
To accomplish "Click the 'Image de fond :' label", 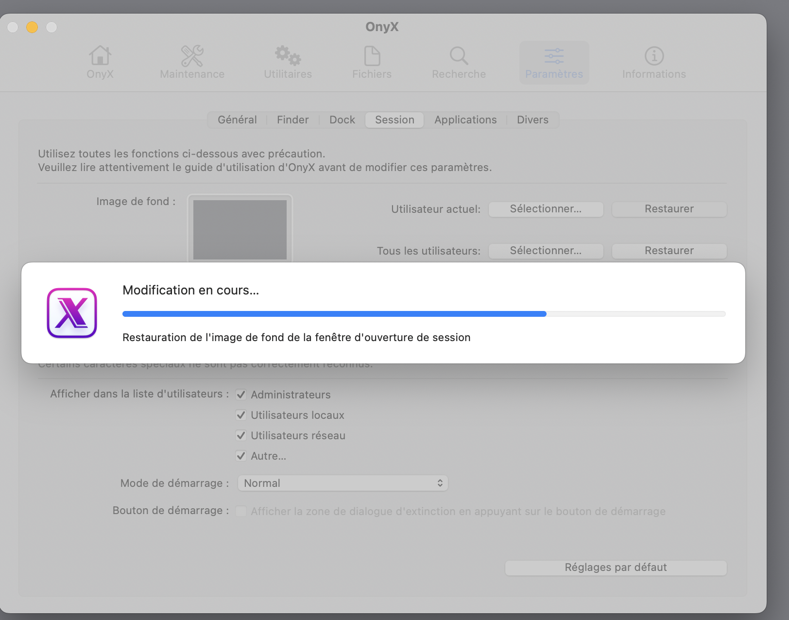I will point(136,201).
